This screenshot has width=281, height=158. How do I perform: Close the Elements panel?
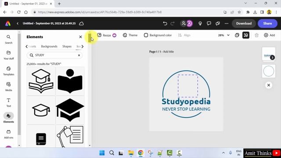(x=80, y=37)
